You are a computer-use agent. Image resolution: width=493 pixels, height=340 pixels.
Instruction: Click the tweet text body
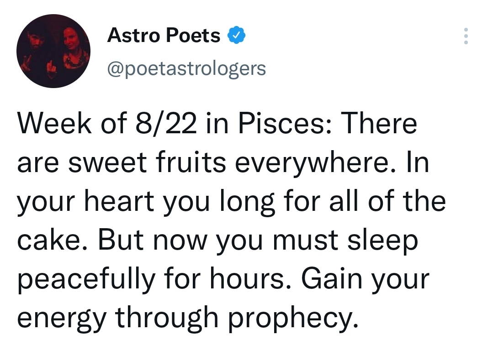pyautogui.click(x=231, y=221)
